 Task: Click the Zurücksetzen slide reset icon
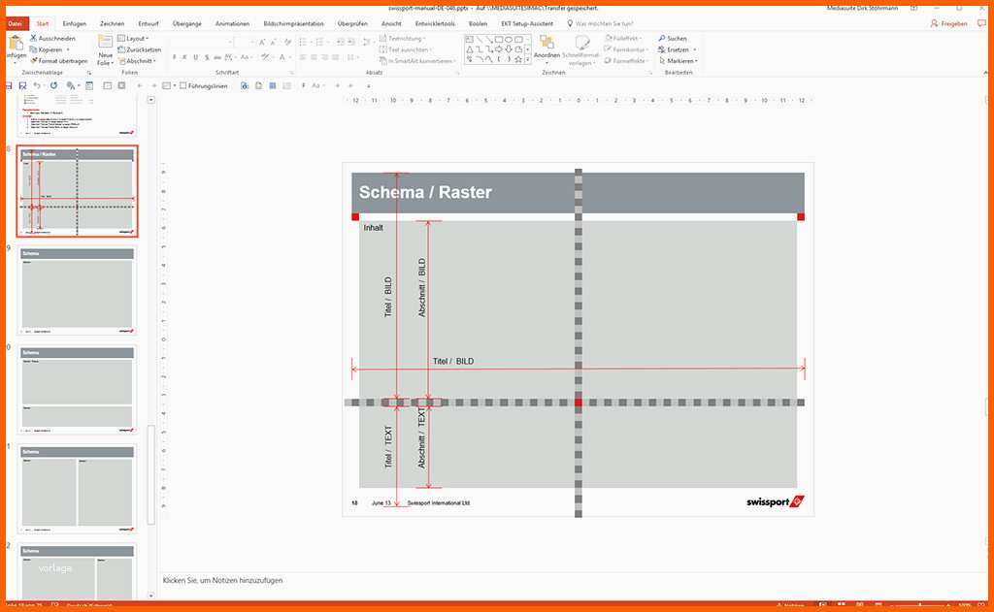coord(121,49)
